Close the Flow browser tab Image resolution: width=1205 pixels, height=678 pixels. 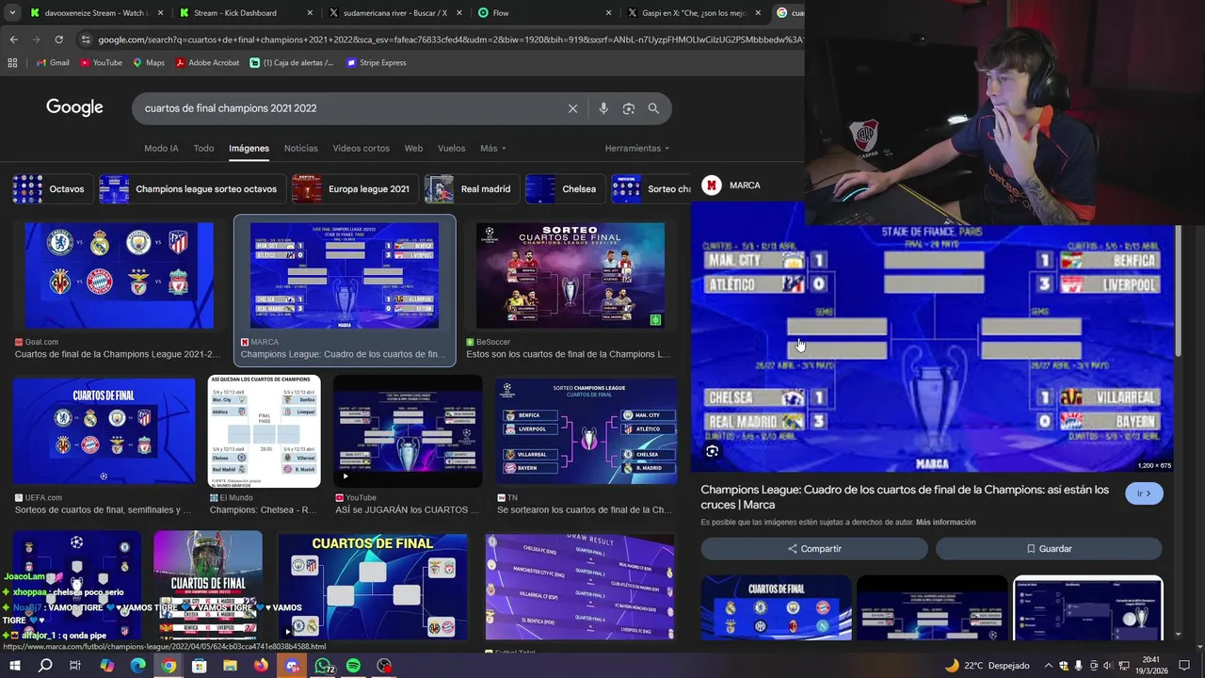click(x=608, y=13)
